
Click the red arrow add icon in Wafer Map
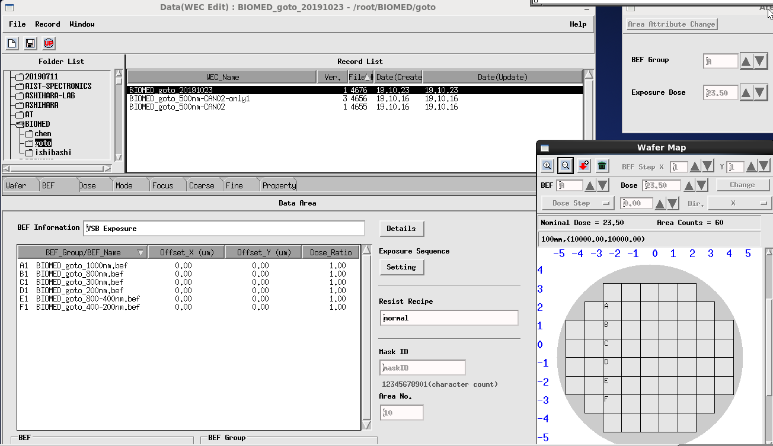584,166
